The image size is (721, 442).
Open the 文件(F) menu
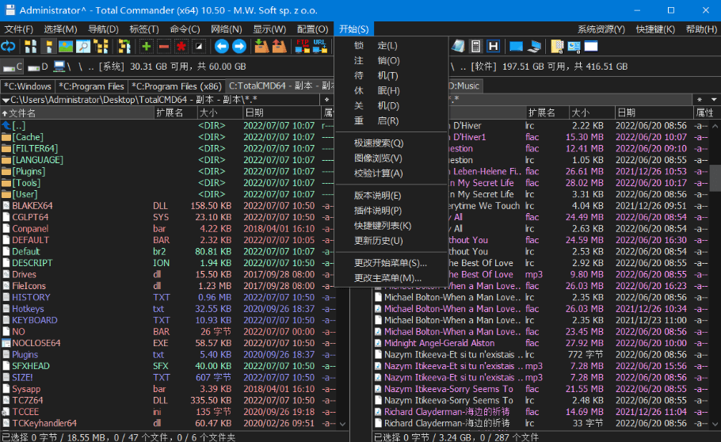pos(18,29)
